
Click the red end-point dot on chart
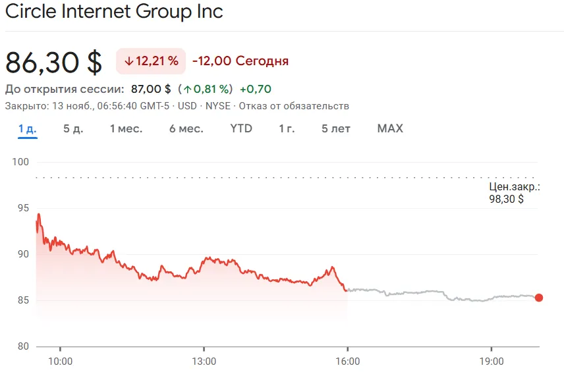(539, 298)
